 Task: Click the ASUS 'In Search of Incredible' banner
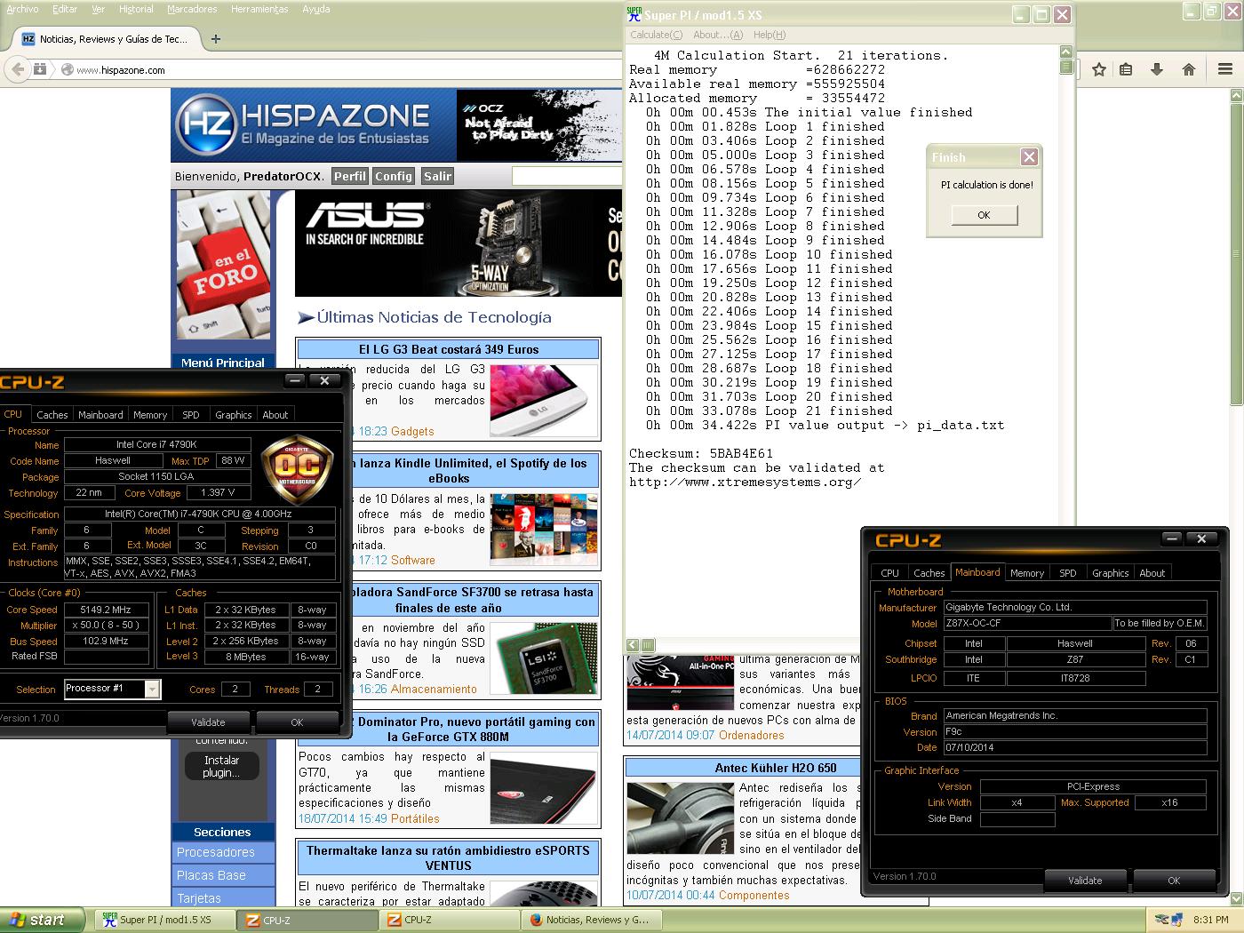point(459,243)
